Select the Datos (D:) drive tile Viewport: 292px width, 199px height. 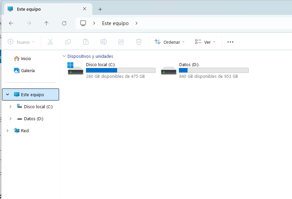[x=205, y=70]
